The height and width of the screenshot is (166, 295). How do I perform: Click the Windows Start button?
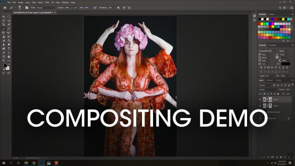click(x=3, y=163)
